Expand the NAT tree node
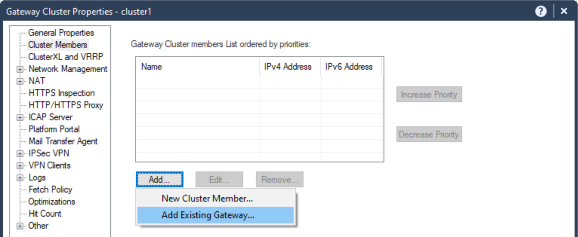This screenshot has height=237, width=578. point(20,81)
